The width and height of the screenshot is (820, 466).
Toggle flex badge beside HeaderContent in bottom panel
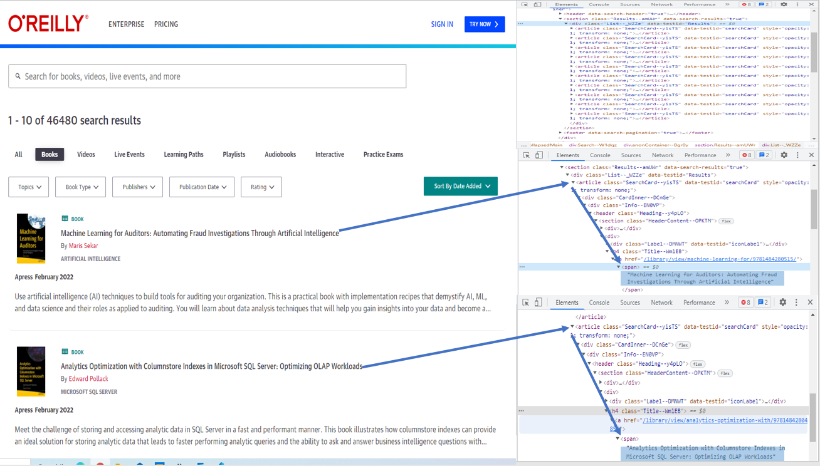coord(725,373)
